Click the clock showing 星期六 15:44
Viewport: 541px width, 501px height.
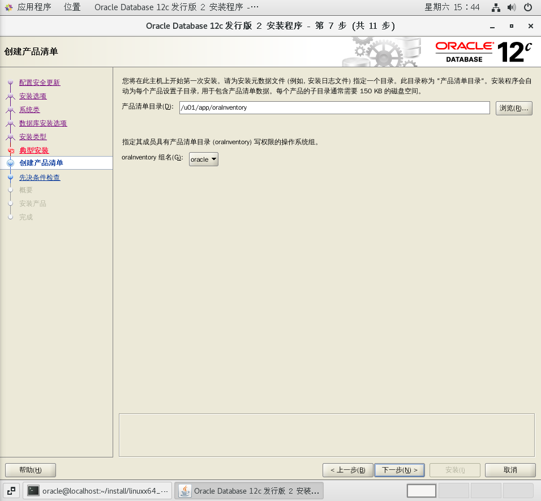[452, 7]
